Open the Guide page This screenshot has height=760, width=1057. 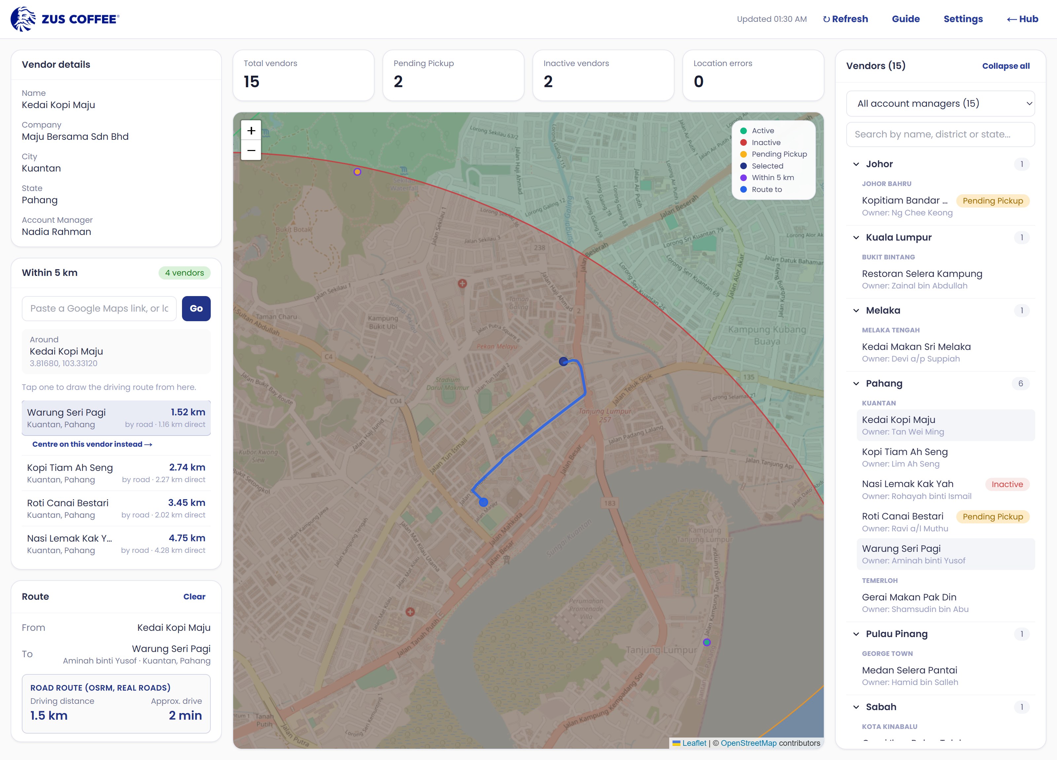[905, 19]
